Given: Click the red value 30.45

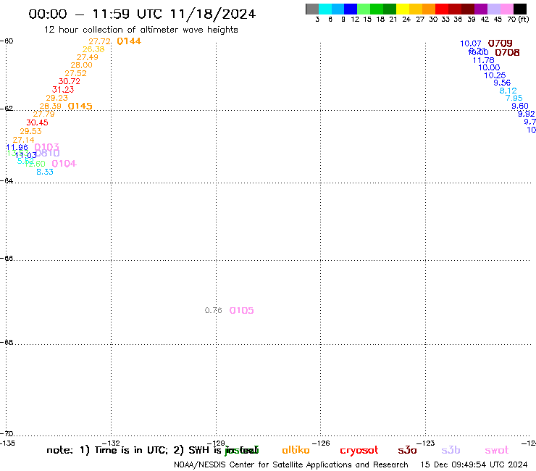Looking at the screenshot, I should pos(37,122).
